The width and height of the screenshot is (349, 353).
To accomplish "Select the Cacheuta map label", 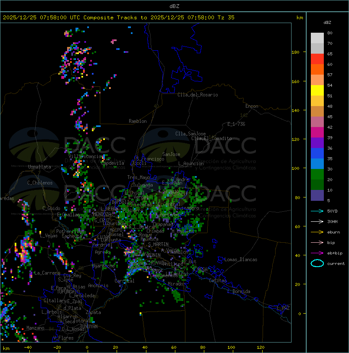I will coord(72,236).
